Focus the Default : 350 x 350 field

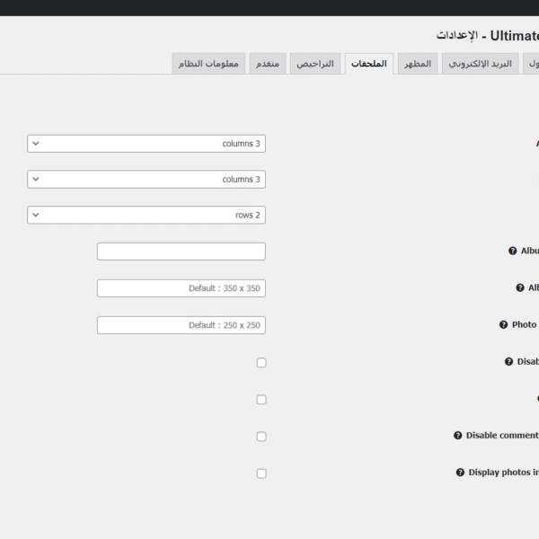[181, 288]
